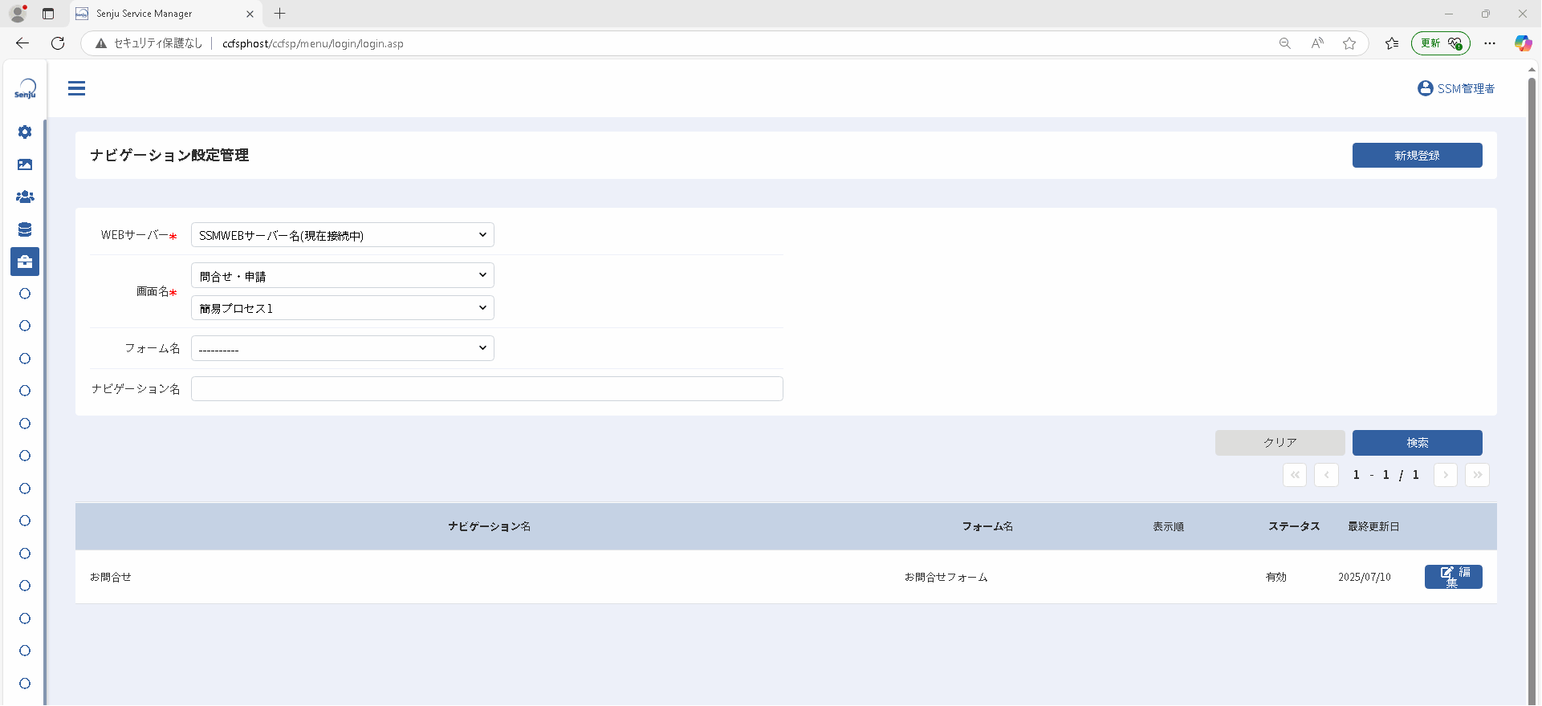Image resolution: width=1542 pixels, height=706 pixels.
Task: Expand the 簡易プロセス1 dropdown
Action: [x=343, y=308]
